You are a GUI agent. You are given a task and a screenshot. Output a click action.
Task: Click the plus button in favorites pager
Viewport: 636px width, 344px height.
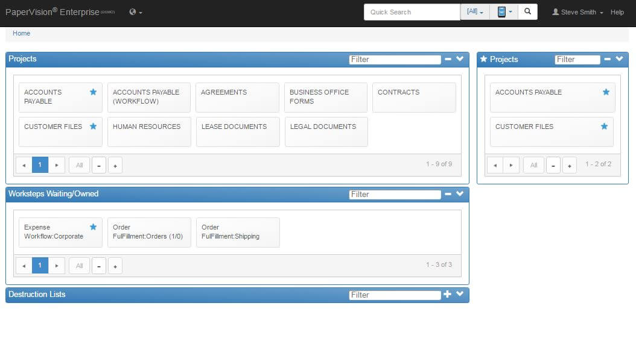pyautogui.click(x=570, y=165)
